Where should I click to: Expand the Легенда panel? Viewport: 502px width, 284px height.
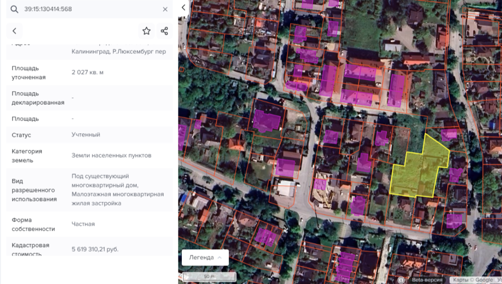pyautogui.click(x=205, y=258)
